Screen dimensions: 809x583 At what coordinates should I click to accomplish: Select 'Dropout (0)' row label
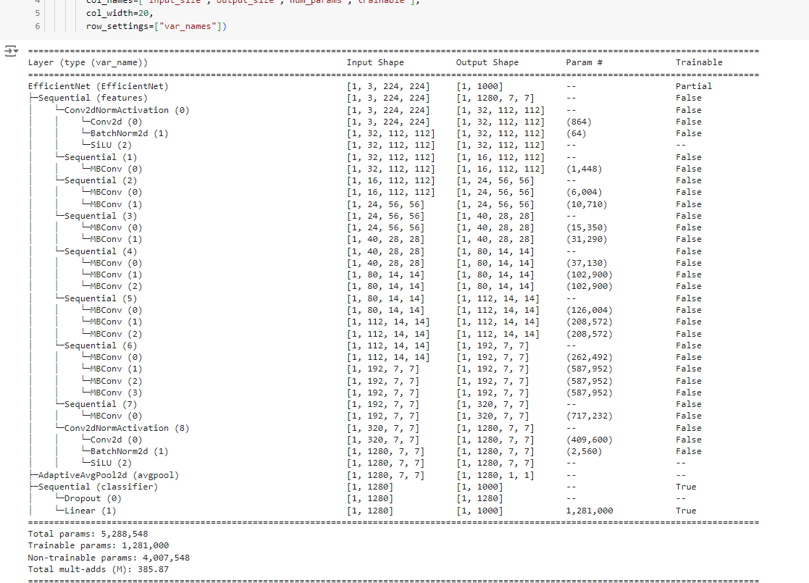pyautogui.click(x=93, y=498)
